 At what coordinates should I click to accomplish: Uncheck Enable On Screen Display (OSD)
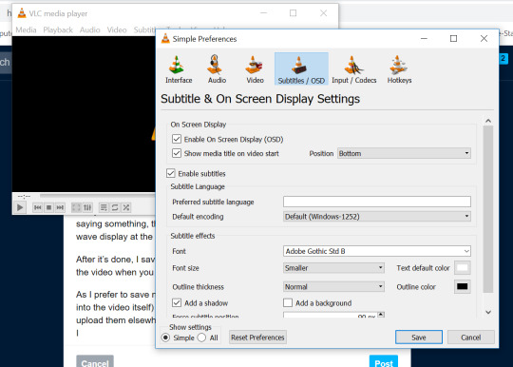[x=177, y=139]
